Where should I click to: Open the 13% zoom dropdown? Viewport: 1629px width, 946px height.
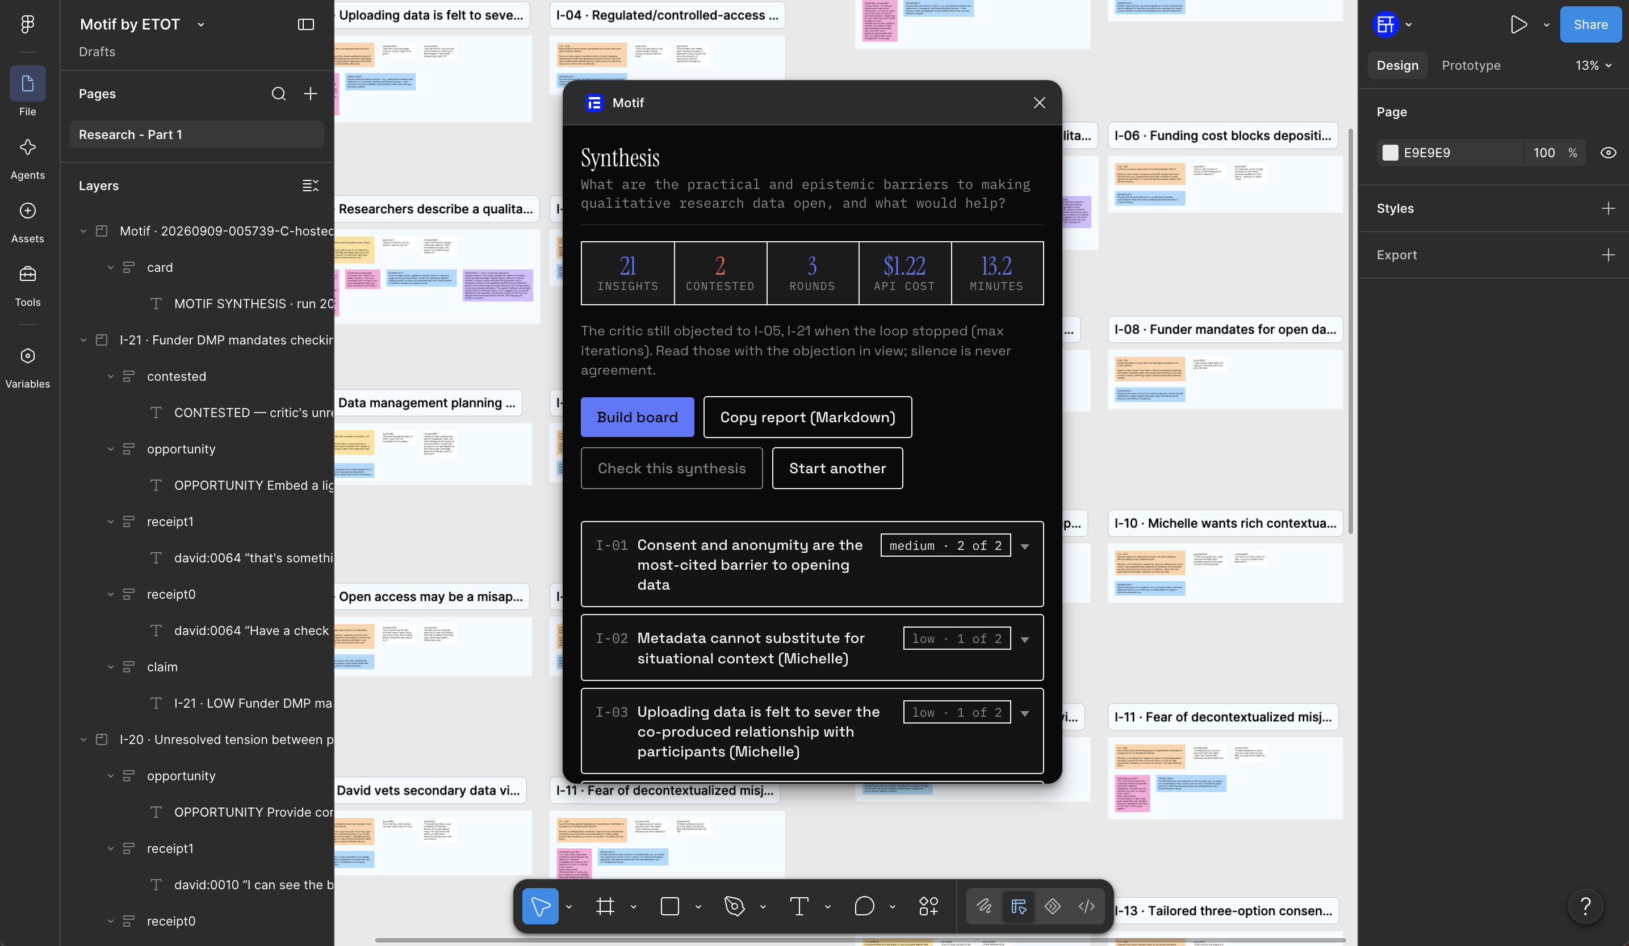(x=1593, y=65)
